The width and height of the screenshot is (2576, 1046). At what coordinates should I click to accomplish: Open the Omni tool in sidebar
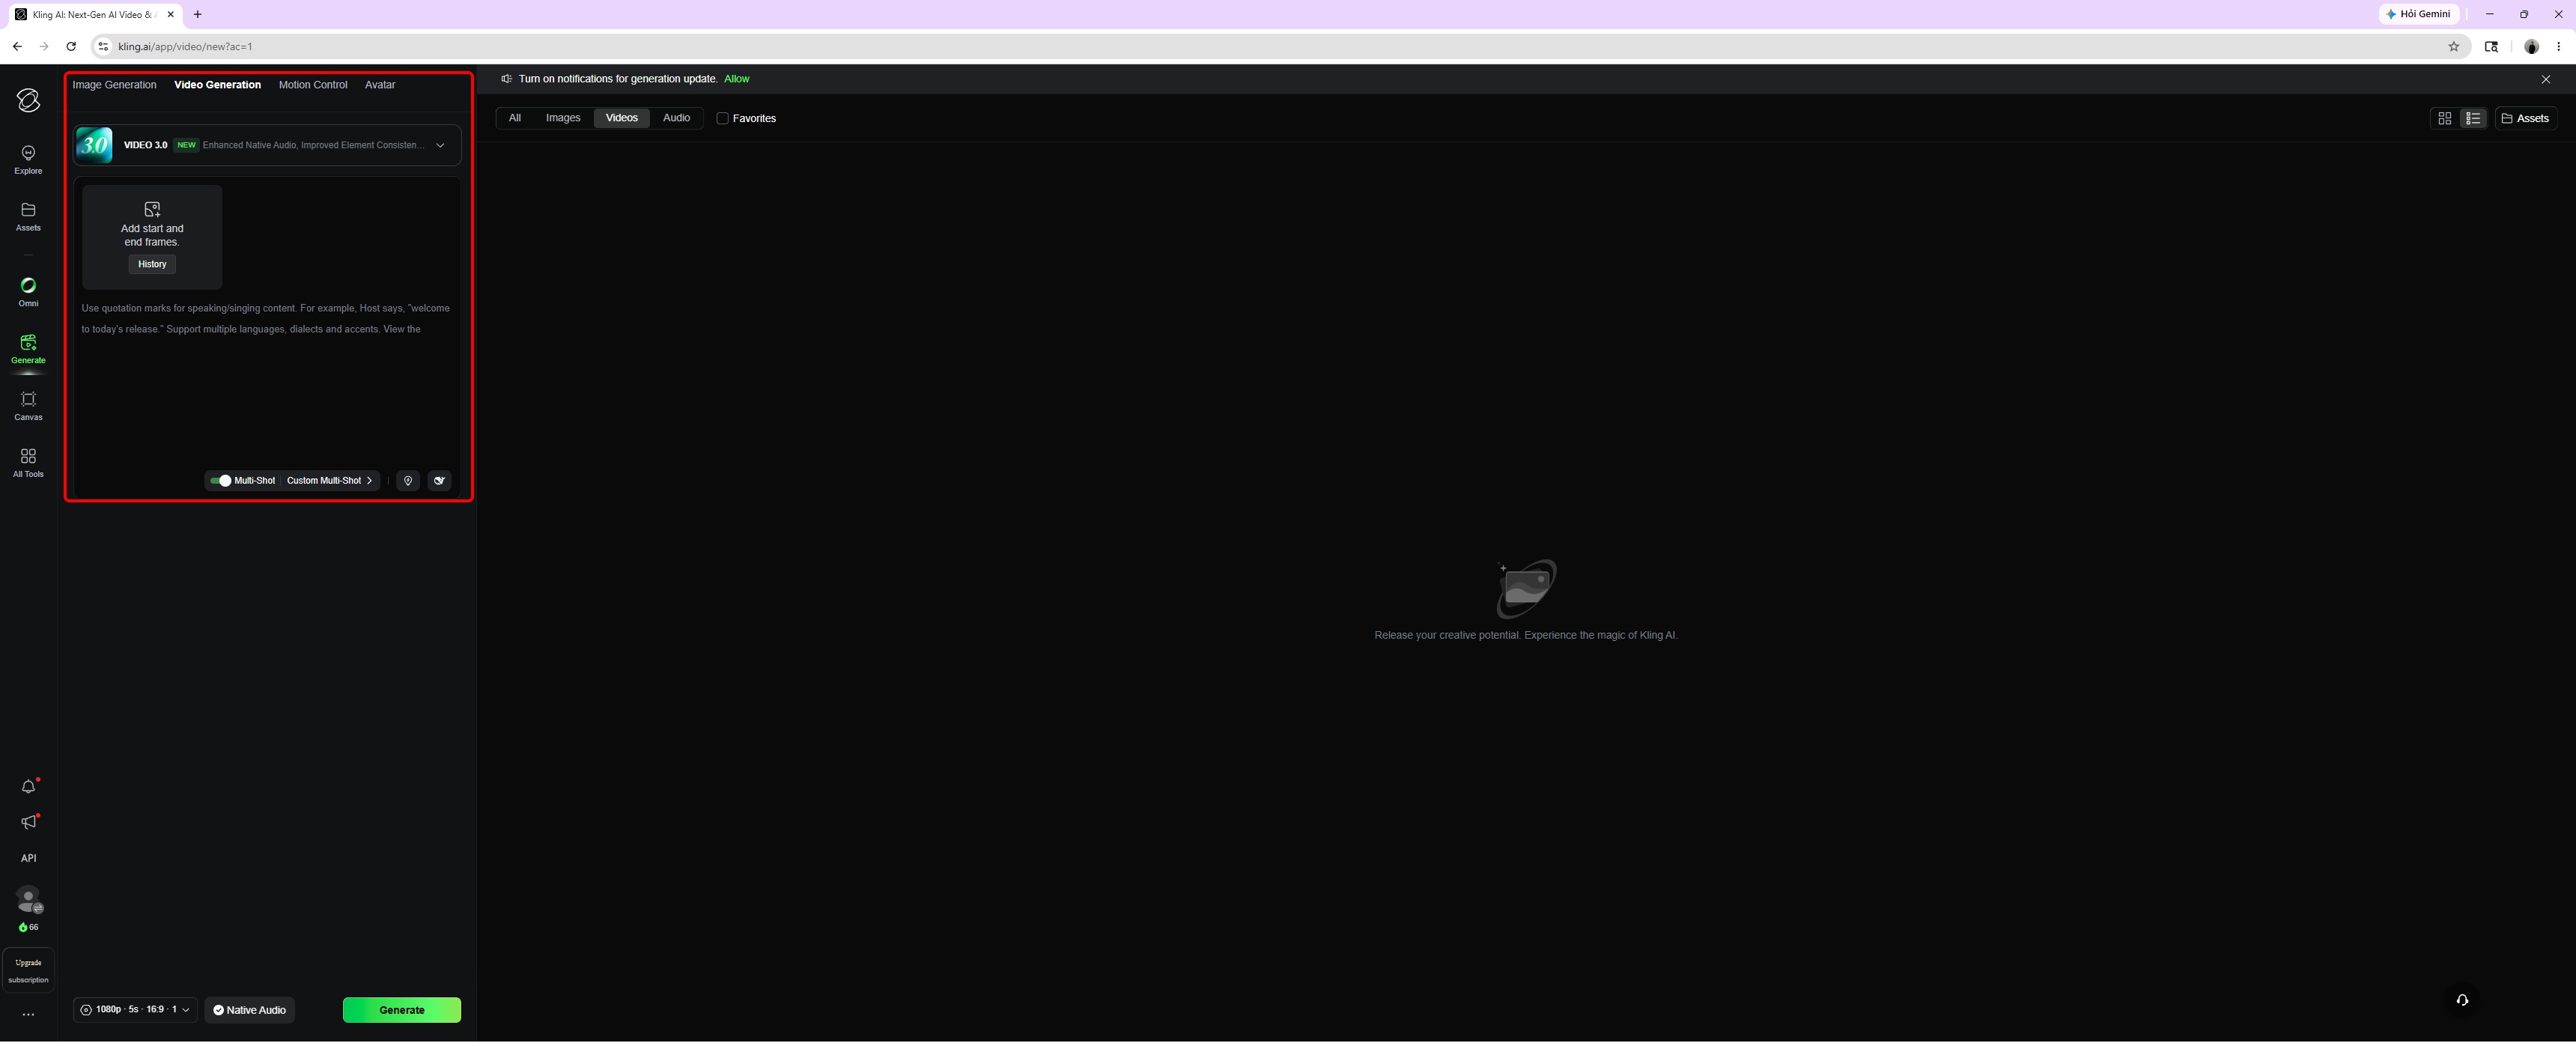click(x=28, y=292)
